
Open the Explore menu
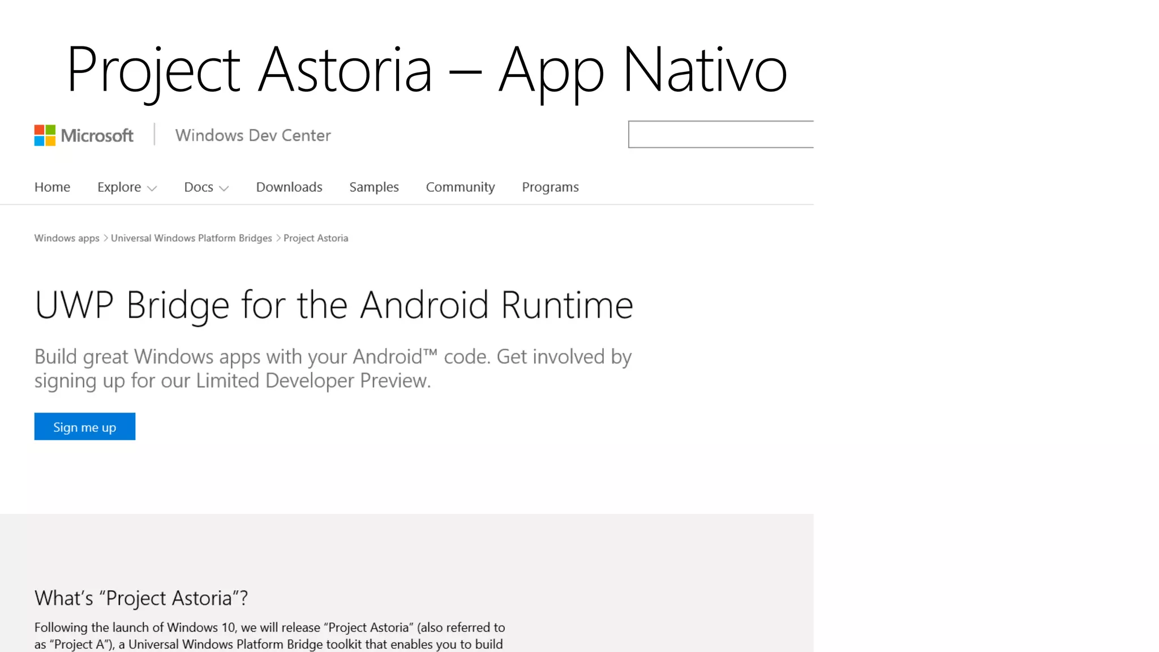point(119,187)
